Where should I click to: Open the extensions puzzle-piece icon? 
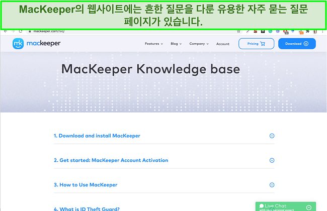(x=307, y=32)
